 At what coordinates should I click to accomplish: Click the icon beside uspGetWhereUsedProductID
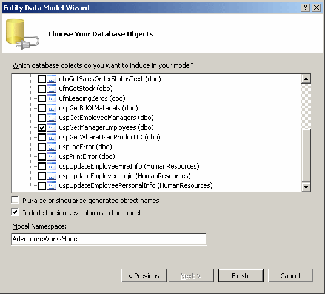click(x=52, y=137)
